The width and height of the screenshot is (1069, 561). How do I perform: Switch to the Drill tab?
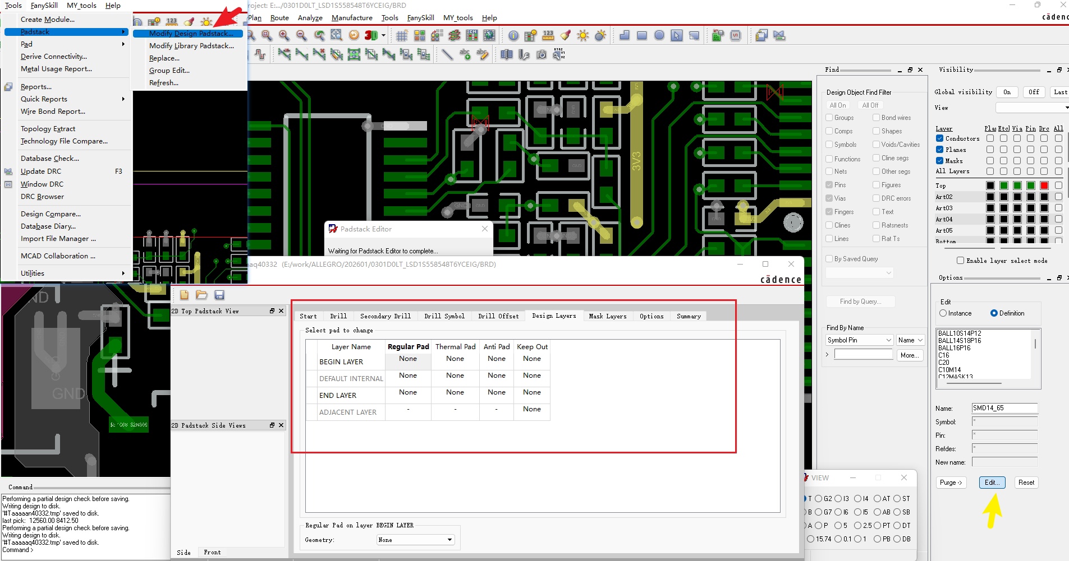click(338, 316)
